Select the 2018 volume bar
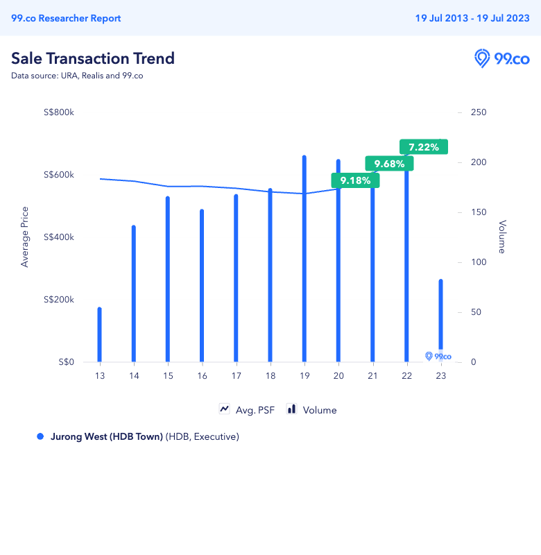Screen dimensions: 541x555 tap(270, 275)
